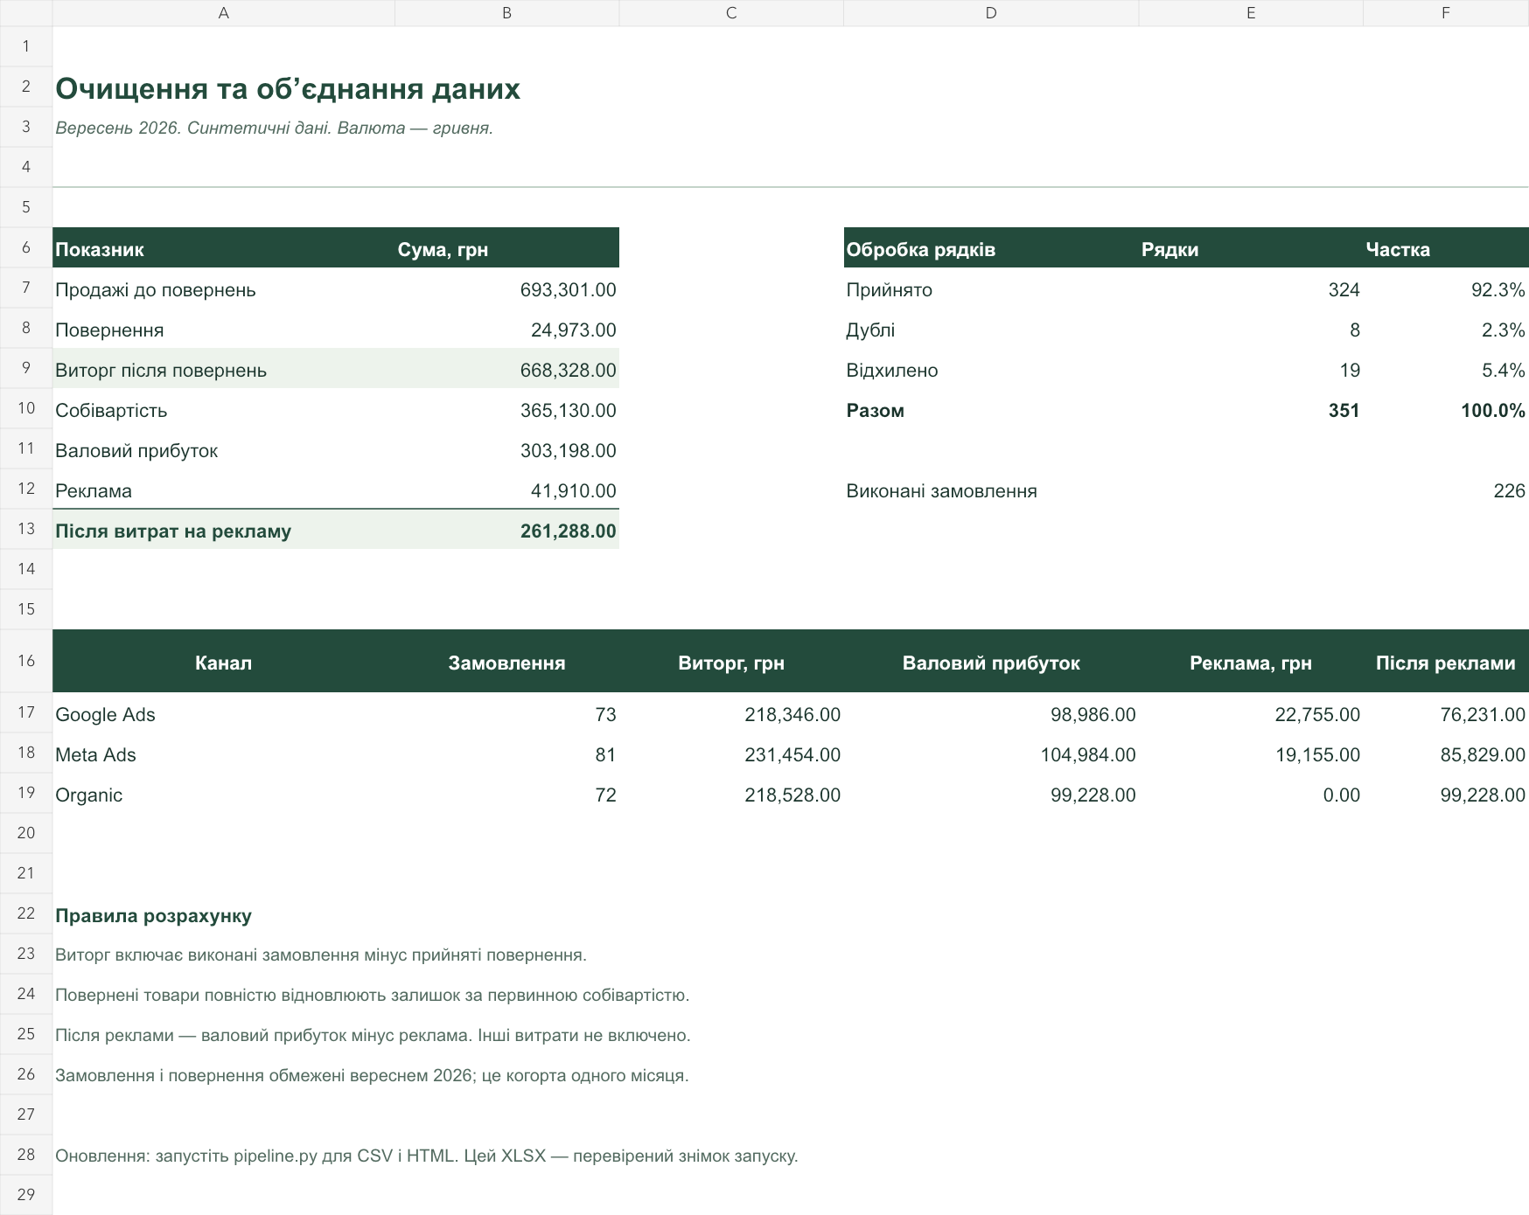Select share value 92.3%
This screenshot has height=1215, width=1529.
[x=1498, y=289]
